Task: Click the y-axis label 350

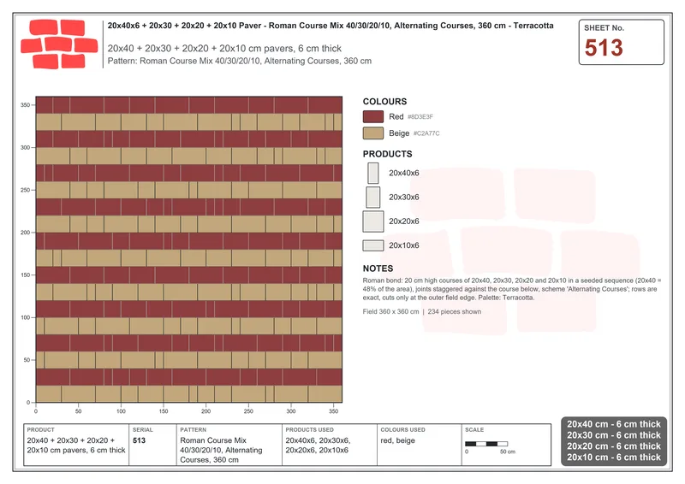Action: coord(25,105)
